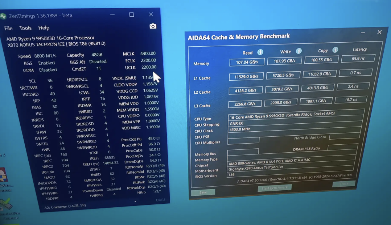Click the L3 Cache Copy value 1887.1 GB/s
The width and height of the screenshot is (391, 225).
pos(316,101)
